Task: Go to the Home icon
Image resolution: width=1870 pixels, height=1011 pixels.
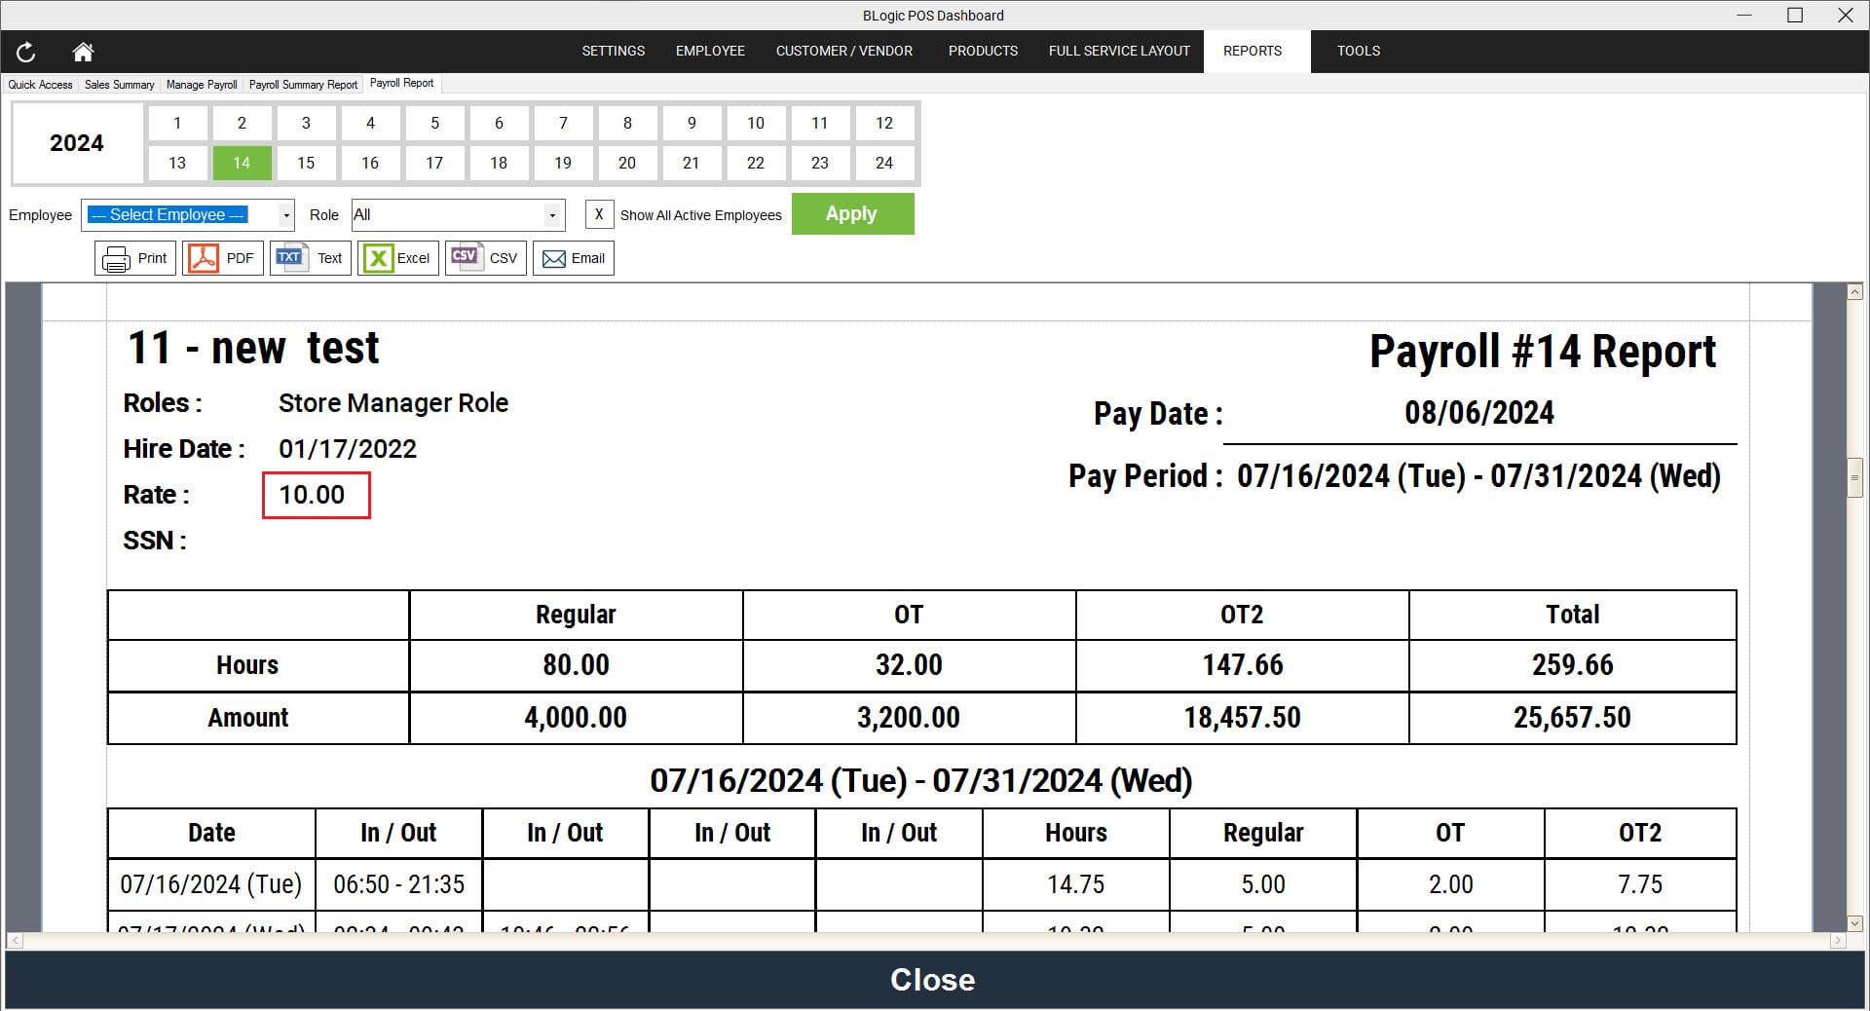Action: (x=83, y=52)
